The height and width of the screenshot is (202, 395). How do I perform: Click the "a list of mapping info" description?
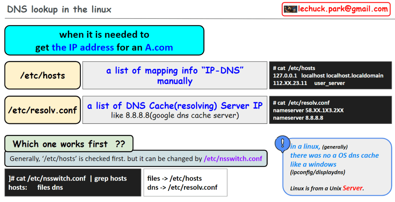(x=175, y=70)
